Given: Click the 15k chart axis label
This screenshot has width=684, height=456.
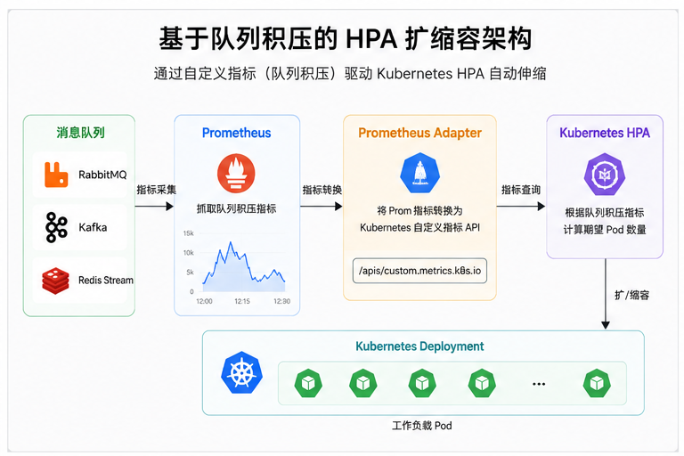Looking at the screenshot, I should (189, 233).
